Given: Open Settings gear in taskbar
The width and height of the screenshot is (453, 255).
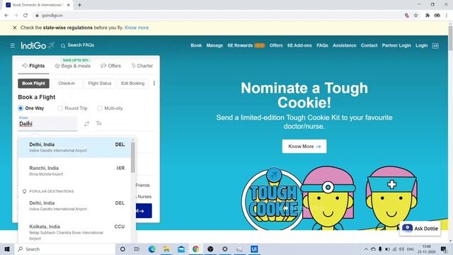Looking at the screenshot, I should (x=225, y=249).
